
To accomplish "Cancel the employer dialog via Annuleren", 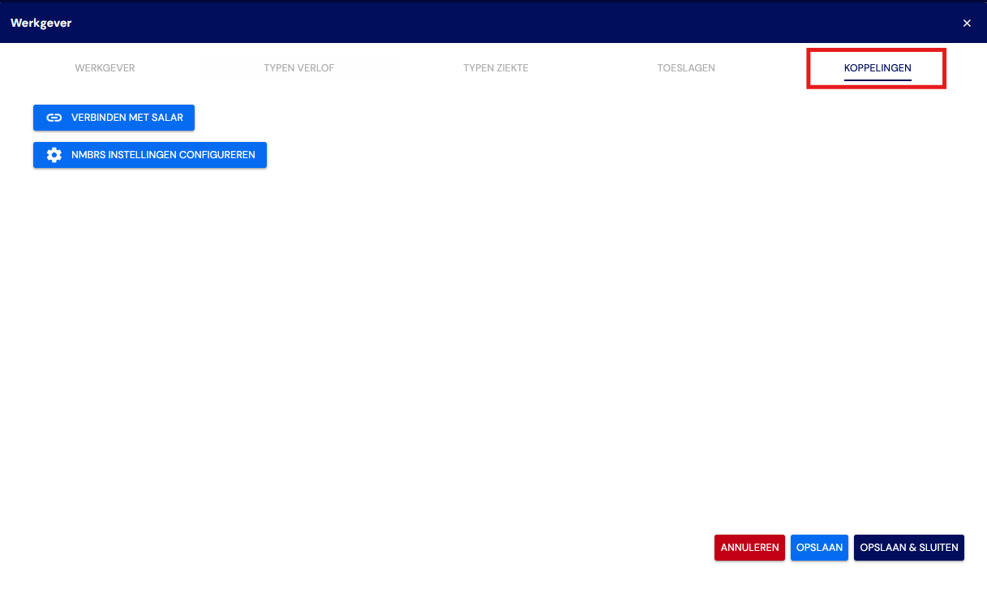I will point(749,548).
